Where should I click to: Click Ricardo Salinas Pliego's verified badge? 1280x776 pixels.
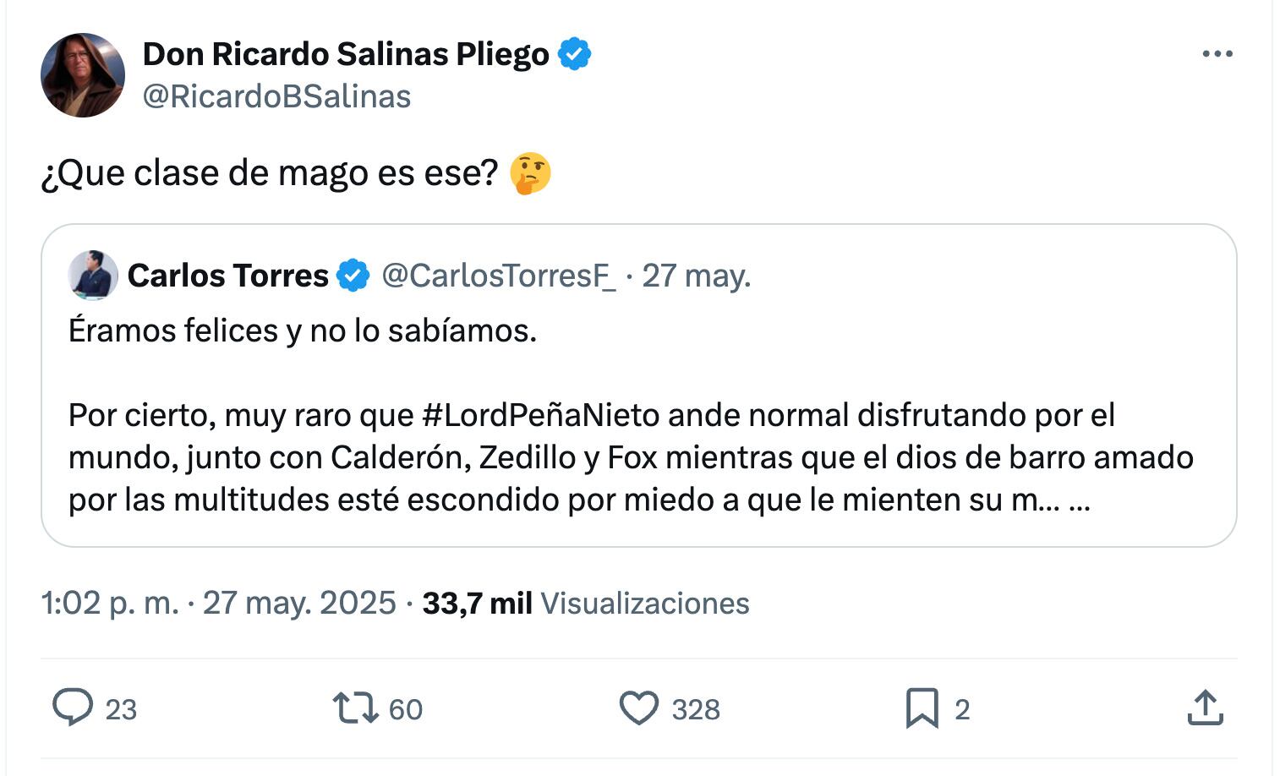click(x=575, y=54)
